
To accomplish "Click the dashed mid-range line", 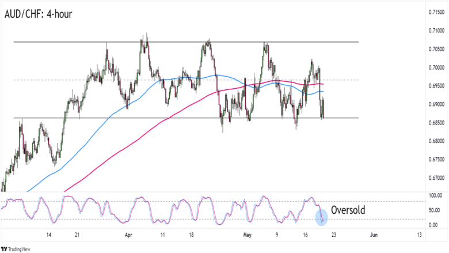I will point(186,80).
